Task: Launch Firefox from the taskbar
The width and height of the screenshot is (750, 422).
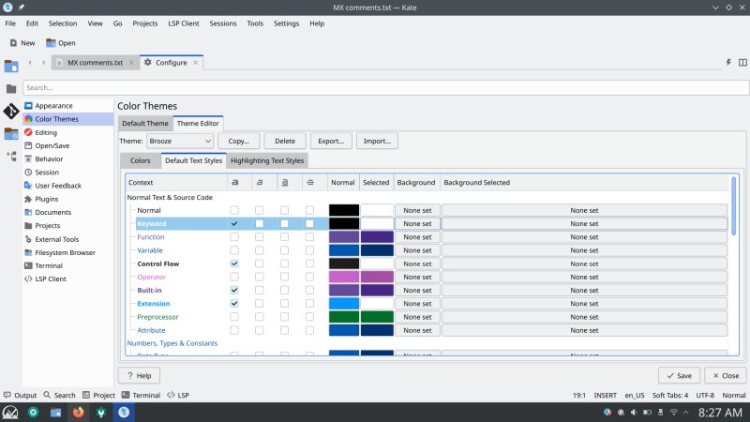Action: tap(78, 412)
